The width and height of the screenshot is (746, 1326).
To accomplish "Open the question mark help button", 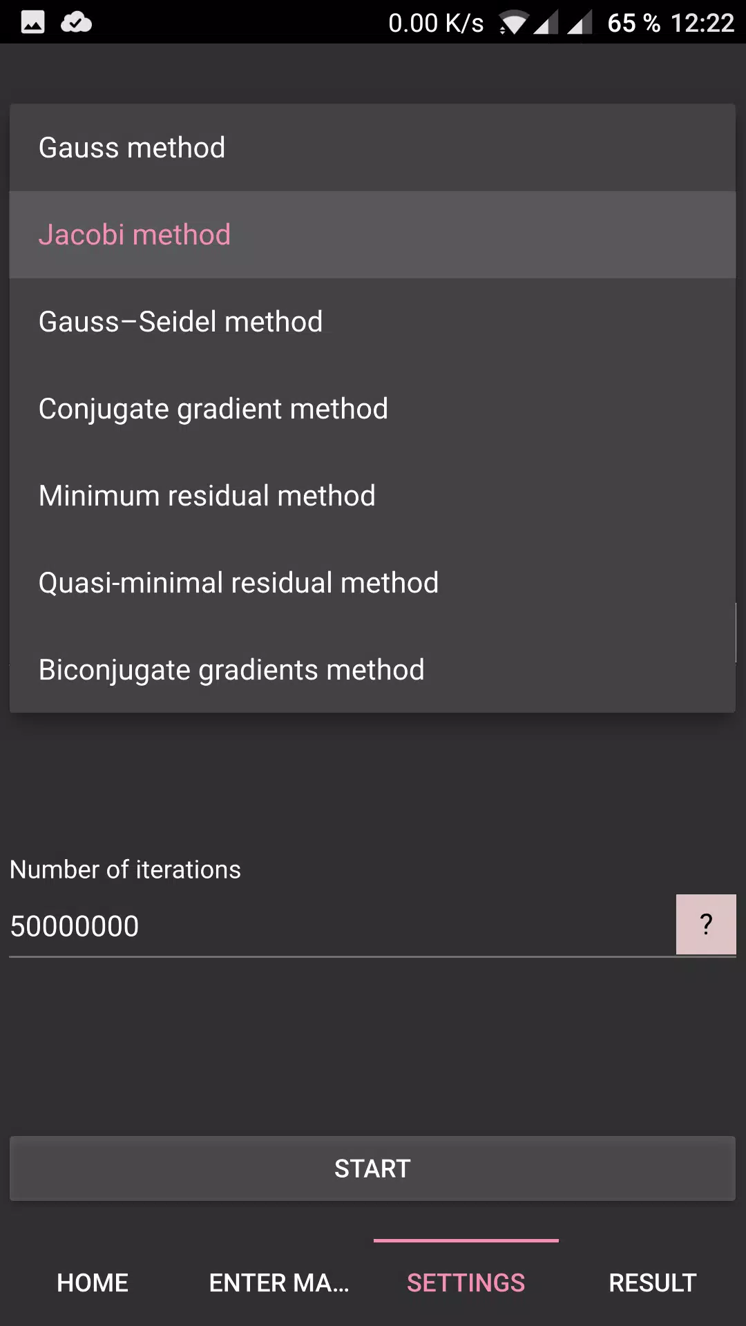I will 706,925.
